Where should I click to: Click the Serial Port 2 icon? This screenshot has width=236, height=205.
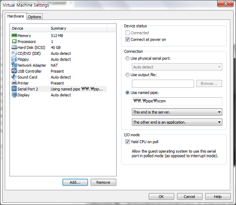click(14, 89)
